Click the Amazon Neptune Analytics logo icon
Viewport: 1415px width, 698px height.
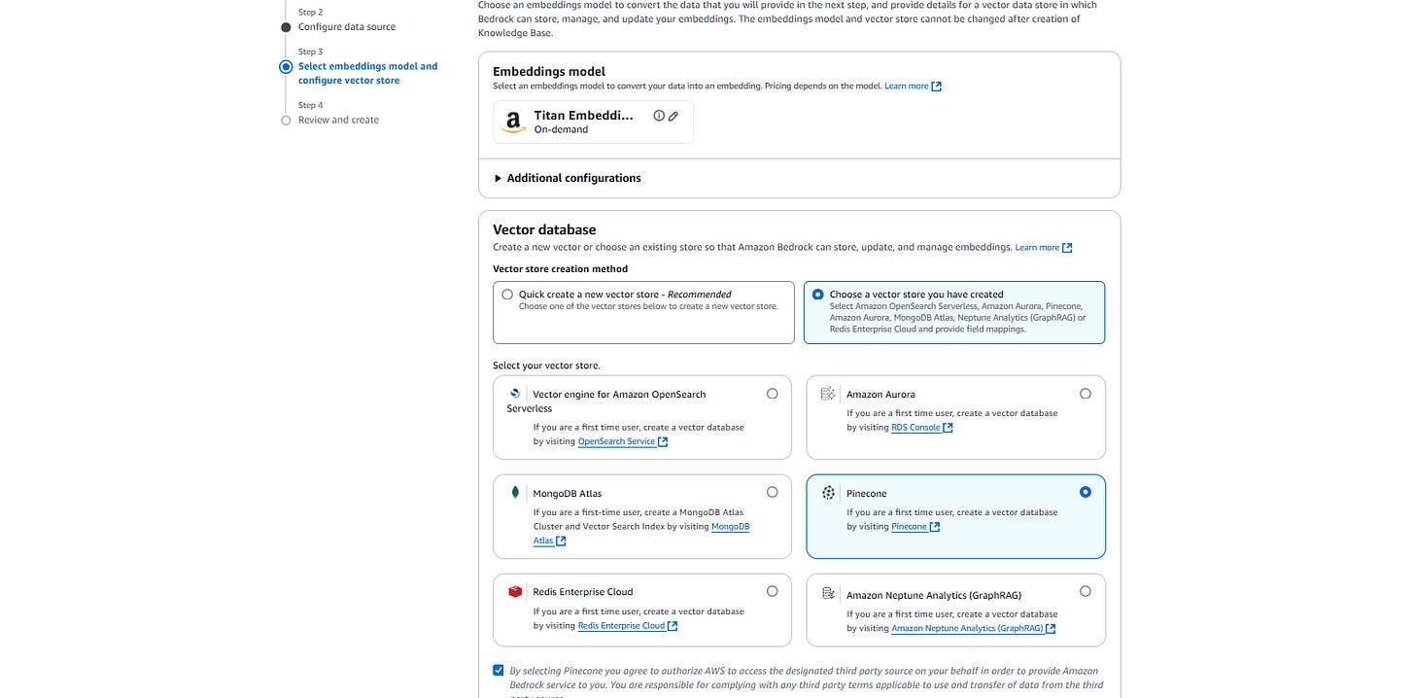coord(828,593)
